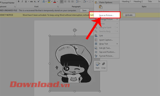Screen dimensions: 160x96
Task: Open Size and Position dialog
Action: (106, 52)
